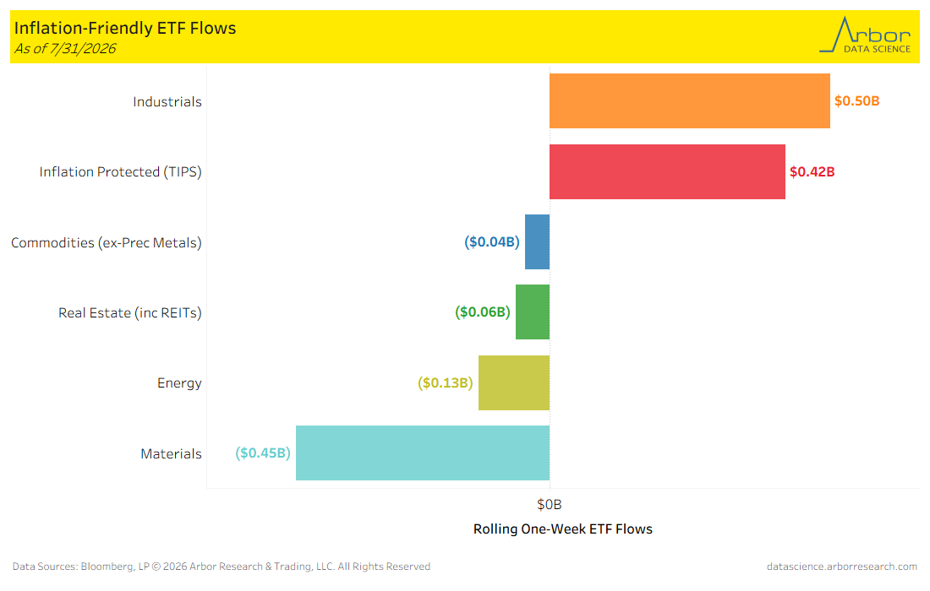Viewport: 930px width, 591px height.
Task: Select the orange Industrials bar
Action: click(x=690, y=100)
